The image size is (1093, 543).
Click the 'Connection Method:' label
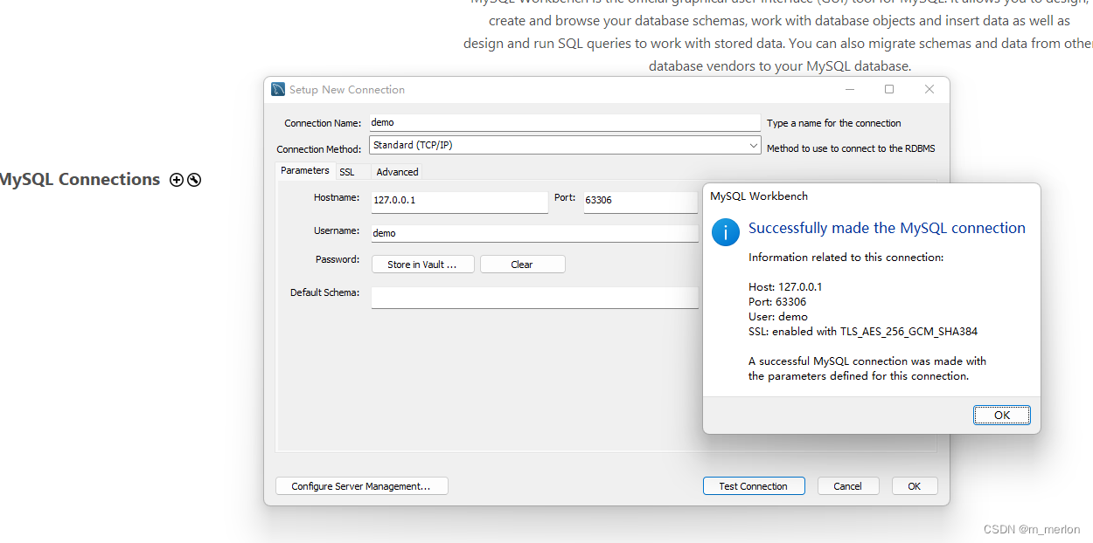click(319, 149)
